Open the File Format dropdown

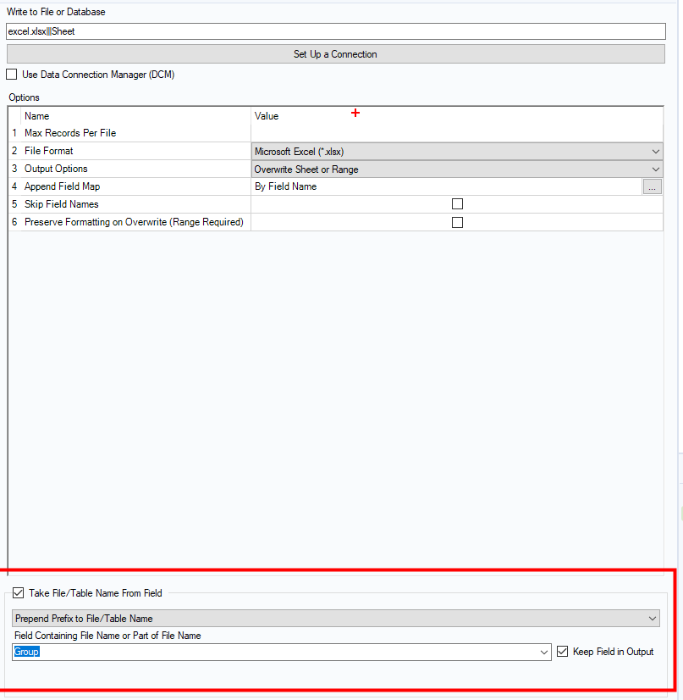click(x=457, y=151)
